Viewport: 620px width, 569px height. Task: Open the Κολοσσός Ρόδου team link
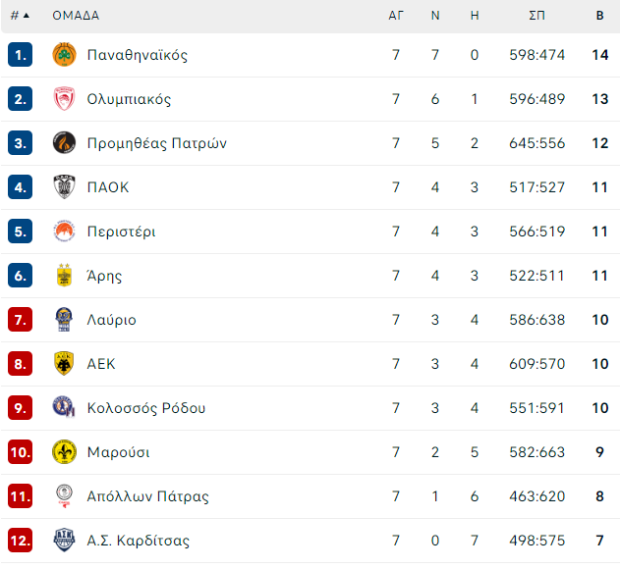point(146,408)
